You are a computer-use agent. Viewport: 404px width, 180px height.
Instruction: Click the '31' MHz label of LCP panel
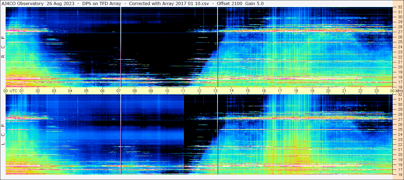400,99
